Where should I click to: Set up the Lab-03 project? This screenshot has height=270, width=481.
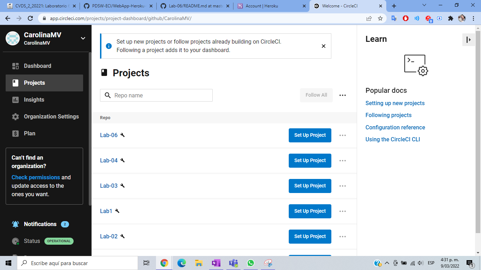[310, 186]
